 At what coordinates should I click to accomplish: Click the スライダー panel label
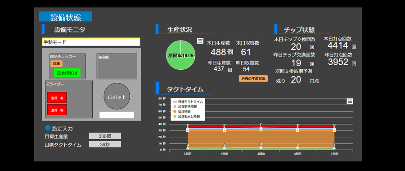(54, 84)
